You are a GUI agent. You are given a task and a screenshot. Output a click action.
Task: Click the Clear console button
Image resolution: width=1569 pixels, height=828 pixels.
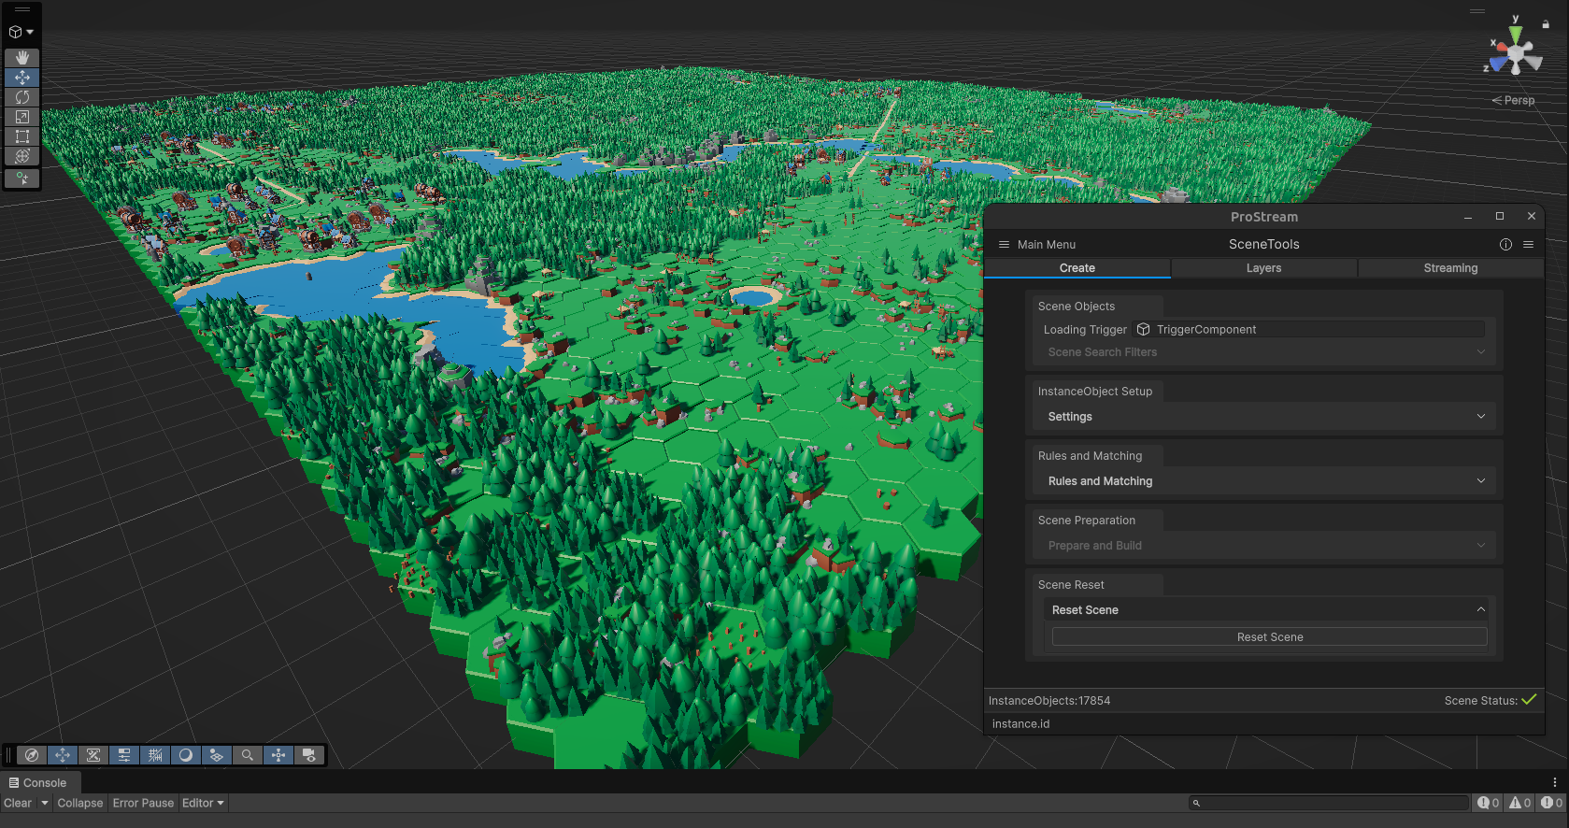click(x=18, y=803)
